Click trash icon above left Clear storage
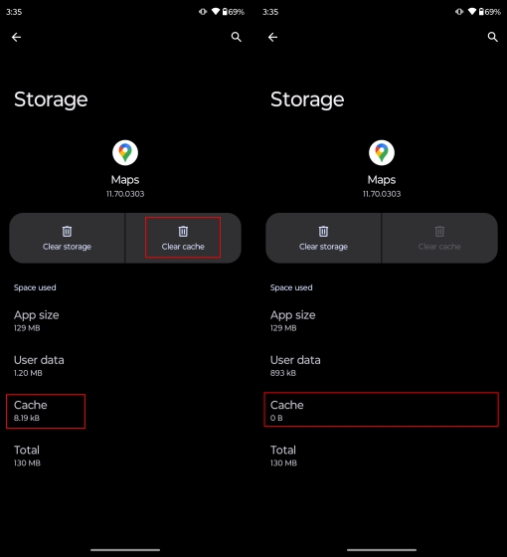 [x=67, y=231]
